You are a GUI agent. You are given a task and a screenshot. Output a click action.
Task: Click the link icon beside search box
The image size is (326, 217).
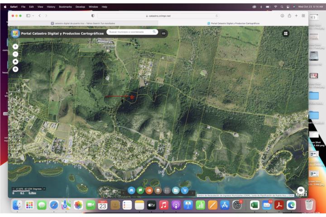point(164,33)
